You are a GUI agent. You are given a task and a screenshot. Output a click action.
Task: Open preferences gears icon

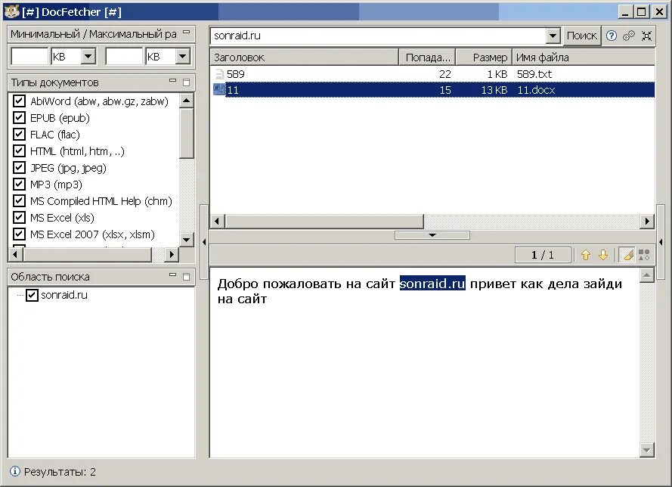click(x=629, y=36)
